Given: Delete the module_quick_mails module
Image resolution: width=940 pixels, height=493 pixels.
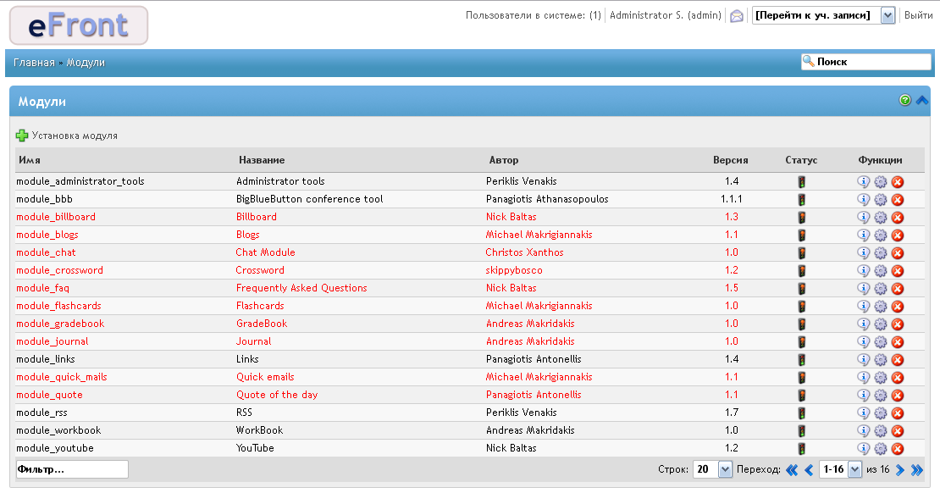Looking at the screenshot, I should point(898,378).
